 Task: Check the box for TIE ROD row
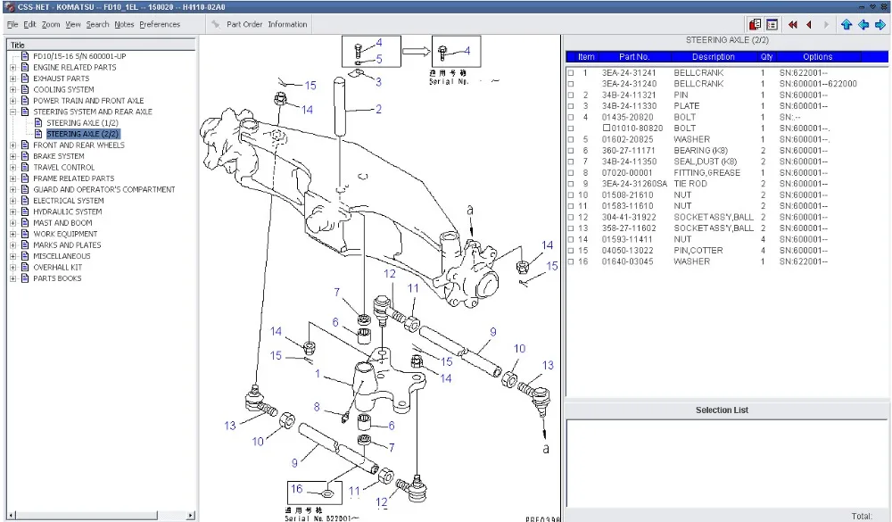(571, 184)
